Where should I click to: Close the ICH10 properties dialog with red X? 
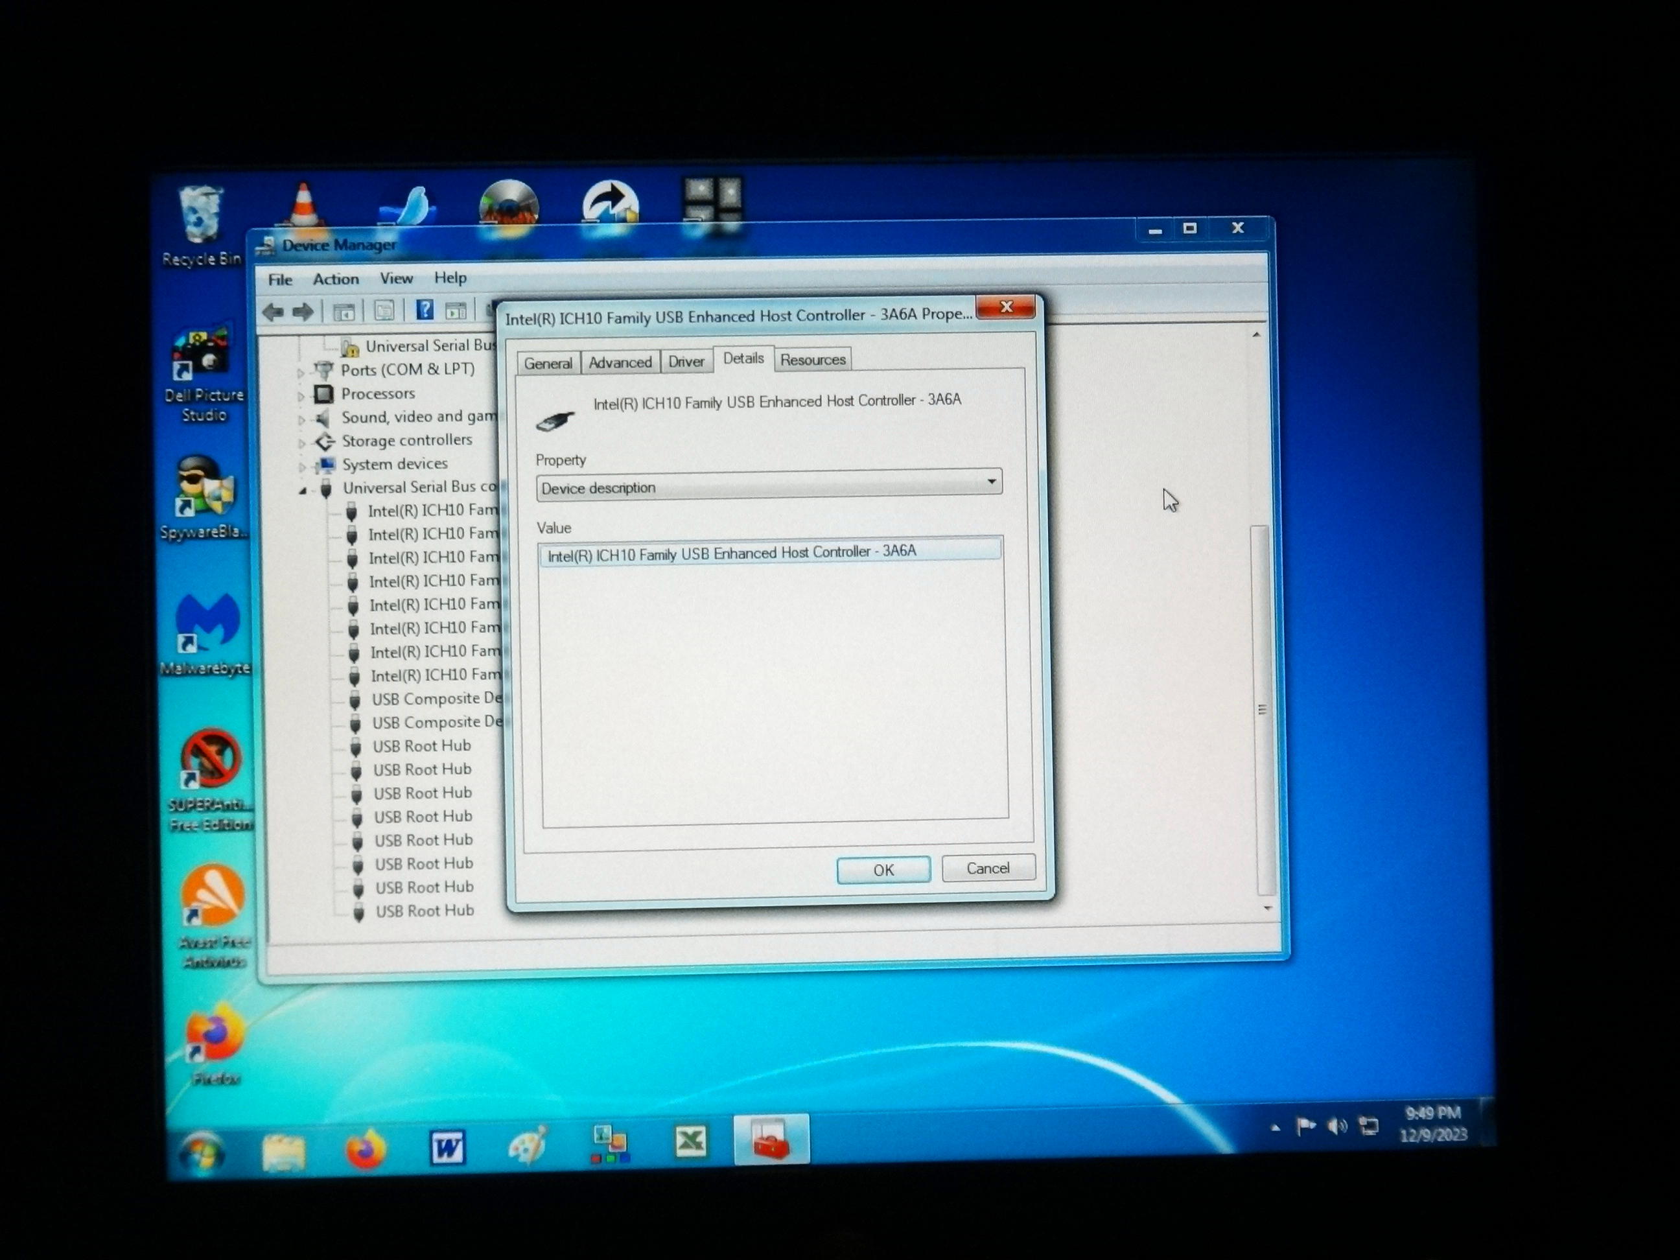point(1007,307)
